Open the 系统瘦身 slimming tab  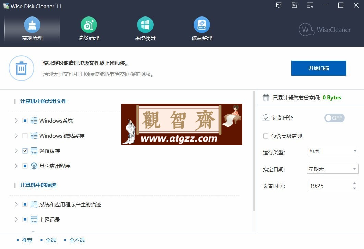point(145,29)
